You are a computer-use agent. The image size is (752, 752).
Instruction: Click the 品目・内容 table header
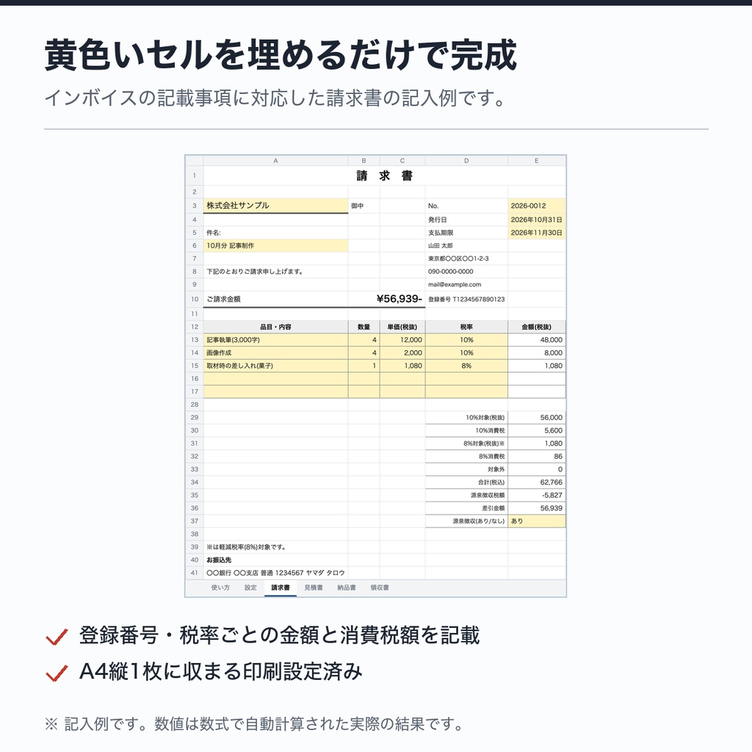point(276,327)
